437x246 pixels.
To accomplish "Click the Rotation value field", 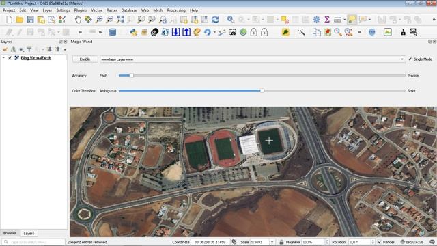I will click(x=360, y=242).
